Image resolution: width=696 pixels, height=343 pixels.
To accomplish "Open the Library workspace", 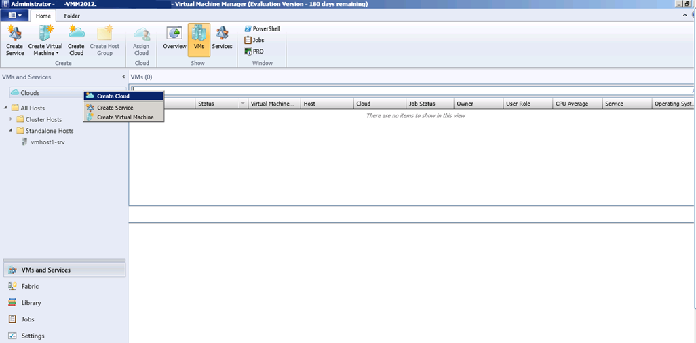I will [64, 303].
